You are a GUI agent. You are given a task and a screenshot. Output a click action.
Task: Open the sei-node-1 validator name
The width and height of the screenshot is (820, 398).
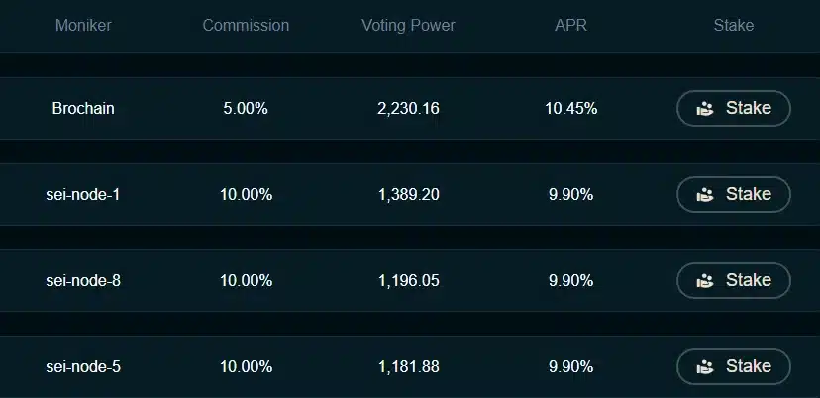(83, 195)
